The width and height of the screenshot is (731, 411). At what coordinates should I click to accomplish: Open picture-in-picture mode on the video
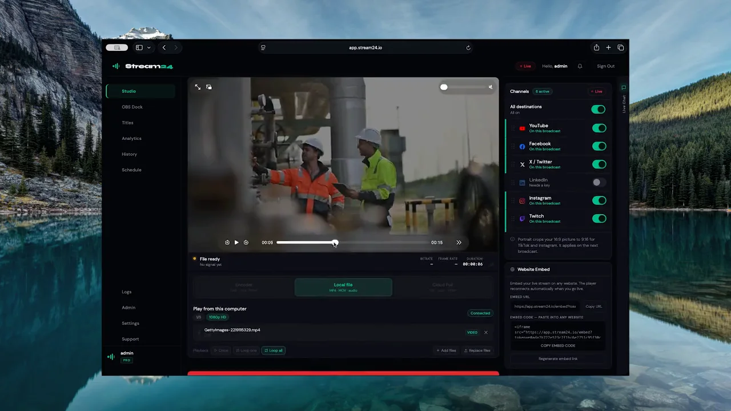point(209,87)
